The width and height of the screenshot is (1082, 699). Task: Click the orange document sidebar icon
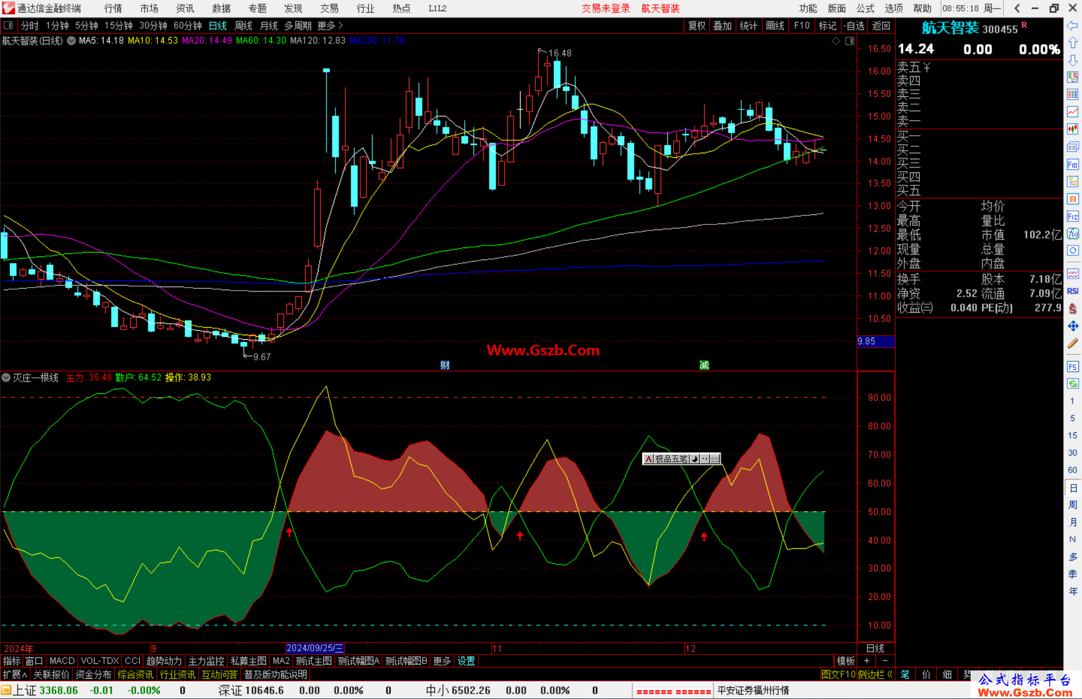click(1072, 199)
